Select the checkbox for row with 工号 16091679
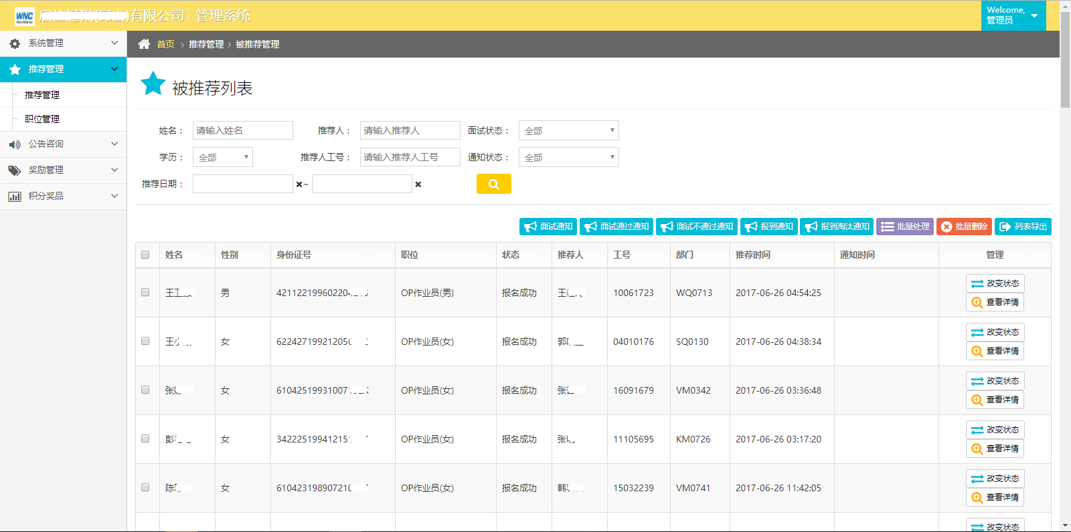The image size is (1071, 532). click(145, 390)
